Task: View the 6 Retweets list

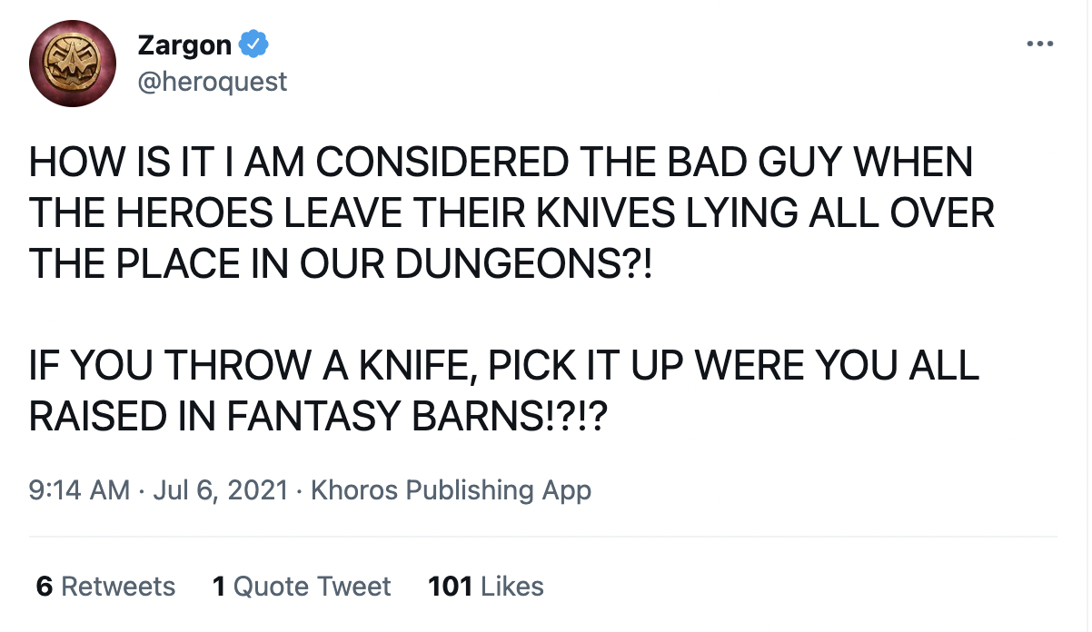Action: tap(105, 586)
